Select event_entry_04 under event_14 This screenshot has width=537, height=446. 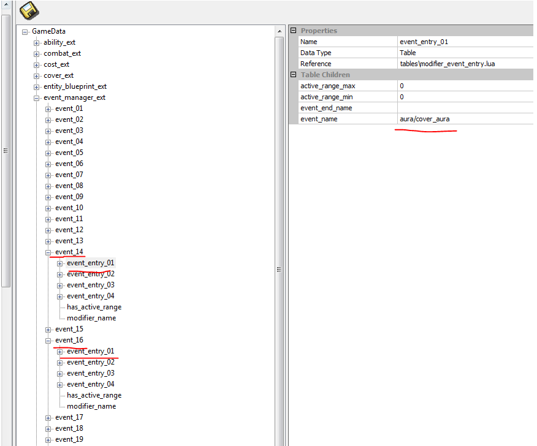click(x=90, y=296)
